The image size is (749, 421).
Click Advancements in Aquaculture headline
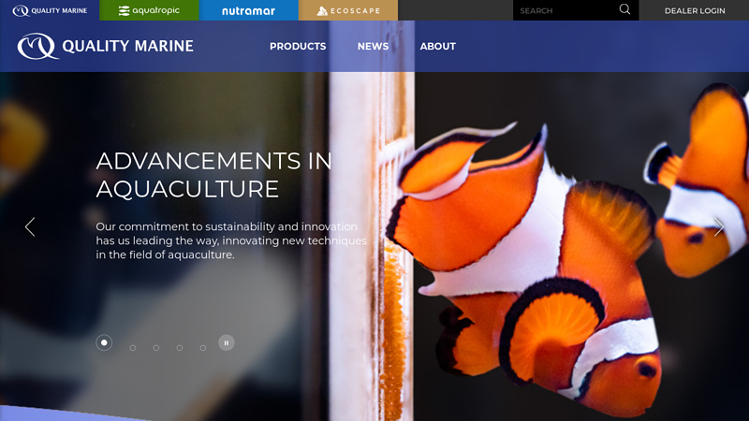coord(213,175)
